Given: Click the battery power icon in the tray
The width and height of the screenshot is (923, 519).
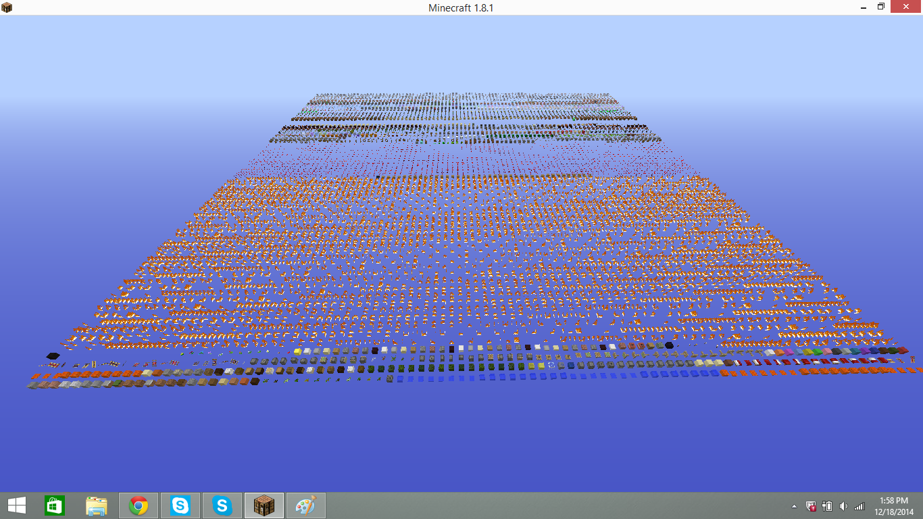Looking at the screenshot, I should point(826,505).
